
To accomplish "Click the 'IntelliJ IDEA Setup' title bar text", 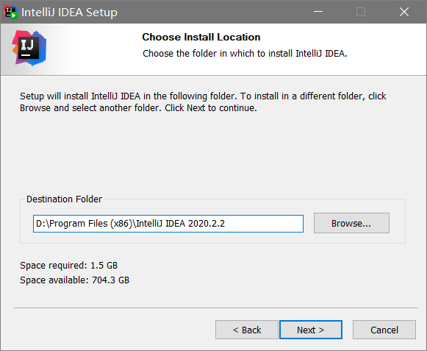I will (x=69, y=13).
